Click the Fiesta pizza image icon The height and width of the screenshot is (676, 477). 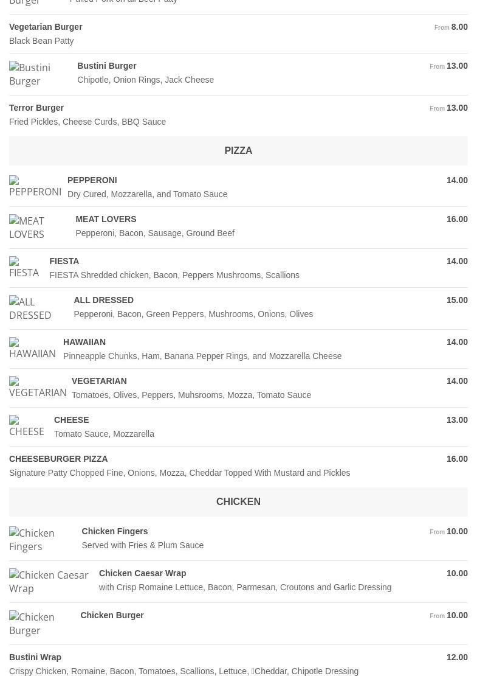click(24, 267)
